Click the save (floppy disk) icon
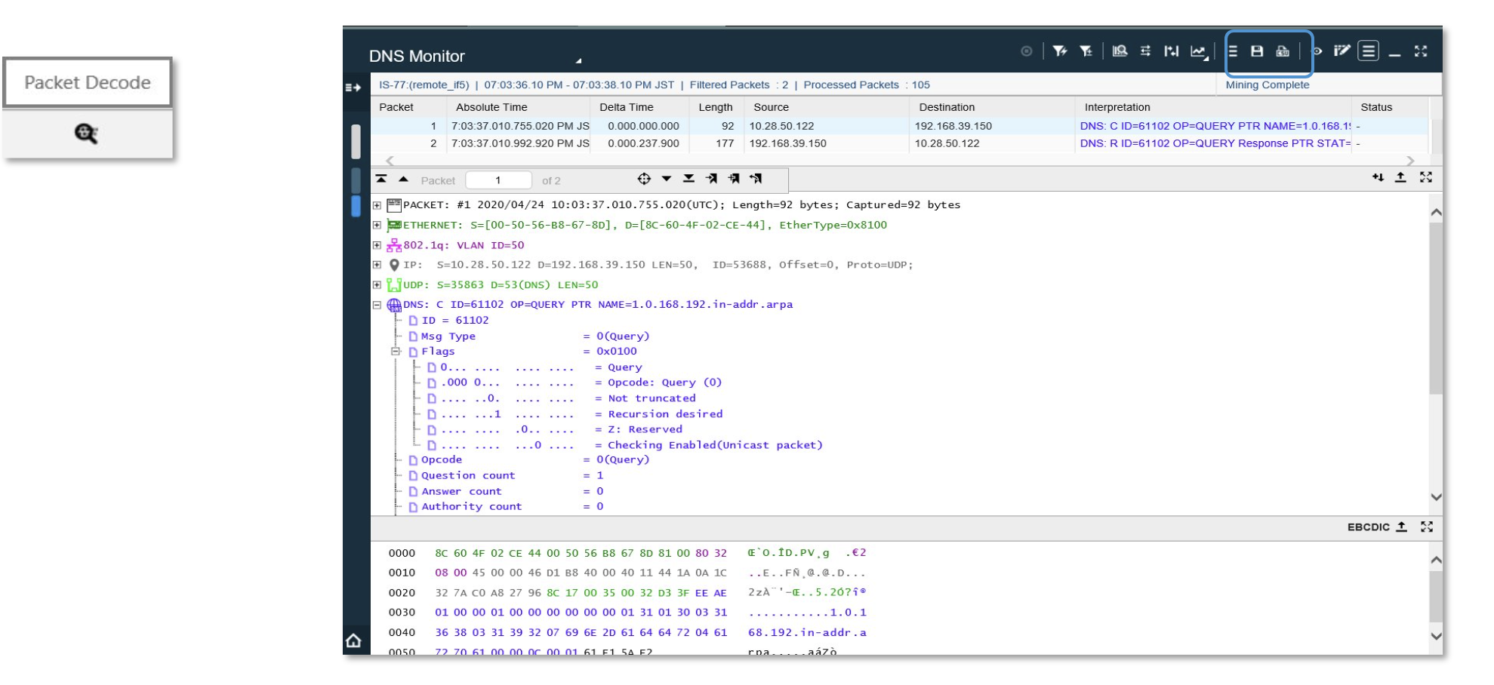1494x685 pixels. click(x=1257, y=51)
